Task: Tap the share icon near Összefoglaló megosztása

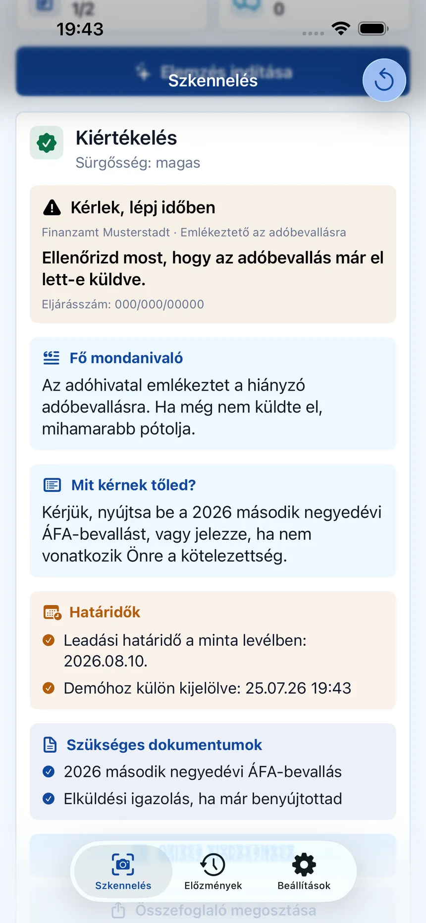Action: click(x=118, y=910)
